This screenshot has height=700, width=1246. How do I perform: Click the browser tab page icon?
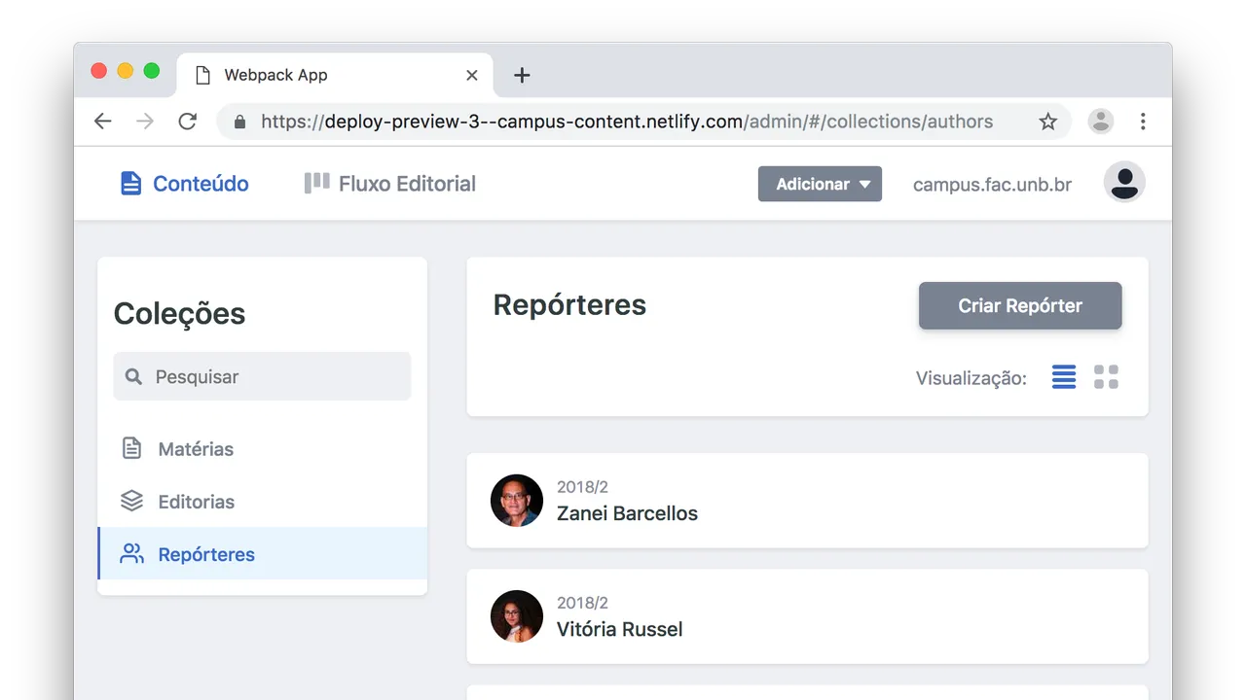[x=202, y=75]
